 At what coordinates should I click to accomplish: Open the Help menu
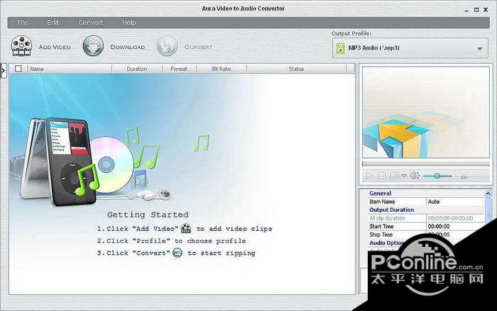coord(129,23)
